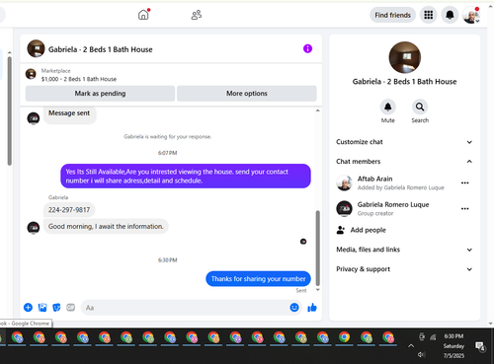Choose a GIF icon in composer
494x364 pixels.
click(x=71, y=308)
